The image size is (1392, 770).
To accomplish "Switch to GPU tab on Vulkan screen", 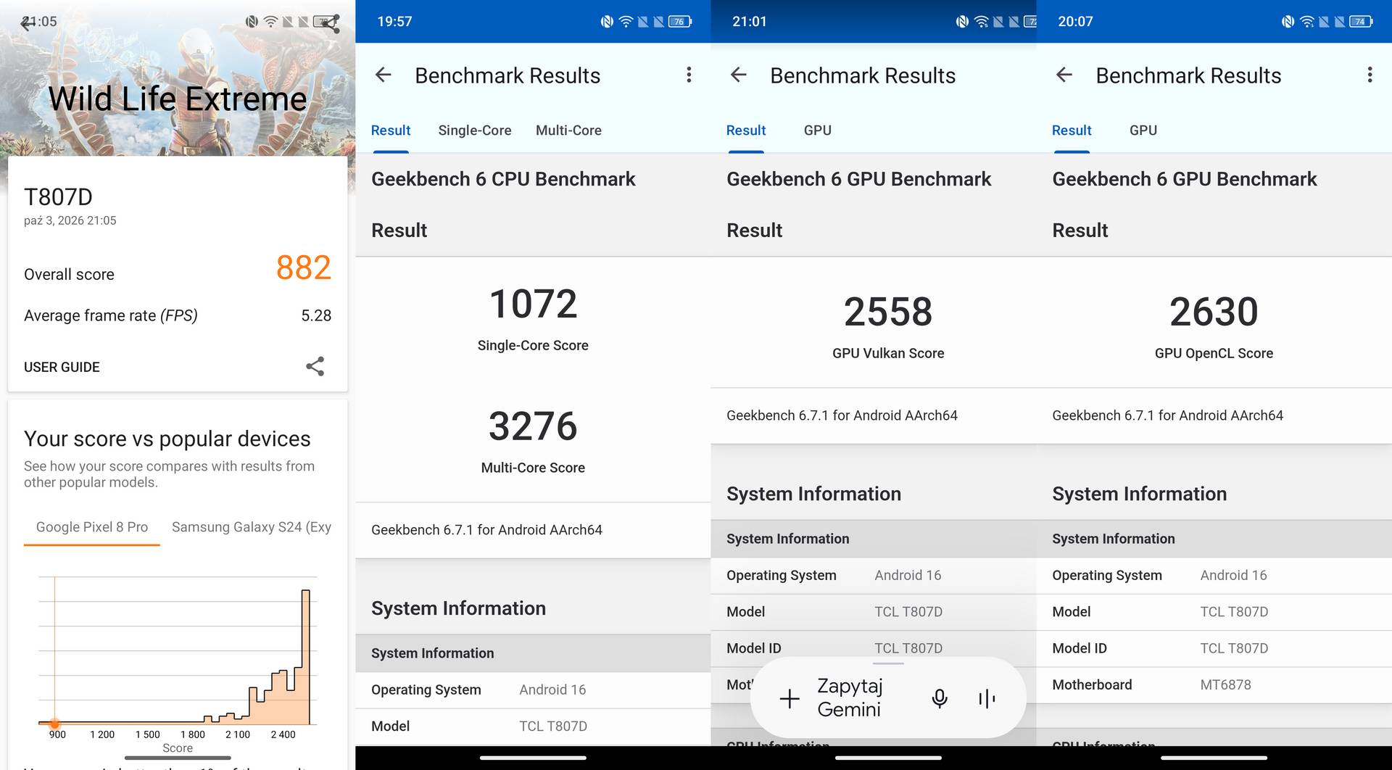I will point(817,131).
